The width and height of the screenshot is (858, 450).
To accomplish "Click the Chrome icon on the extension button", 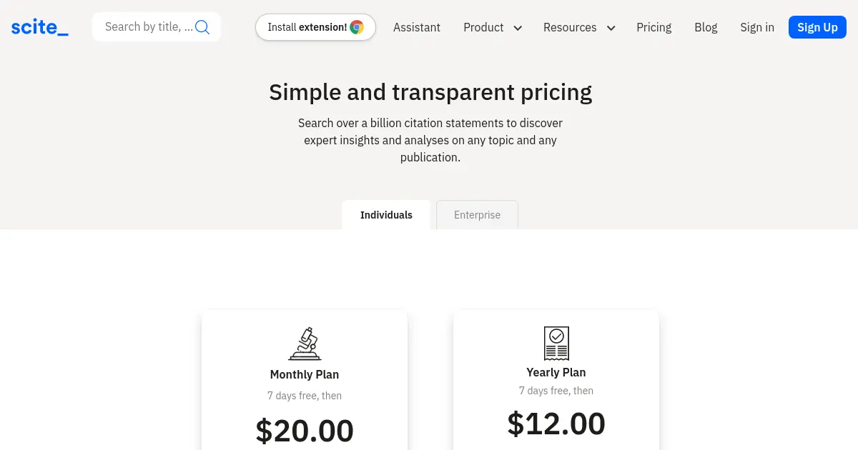I will click(355, 27).
